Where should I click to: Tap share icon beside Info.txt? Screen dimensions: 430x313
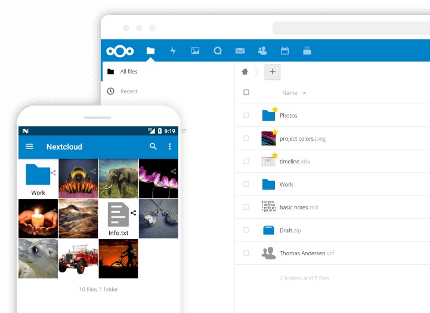[x=133, y=213]
